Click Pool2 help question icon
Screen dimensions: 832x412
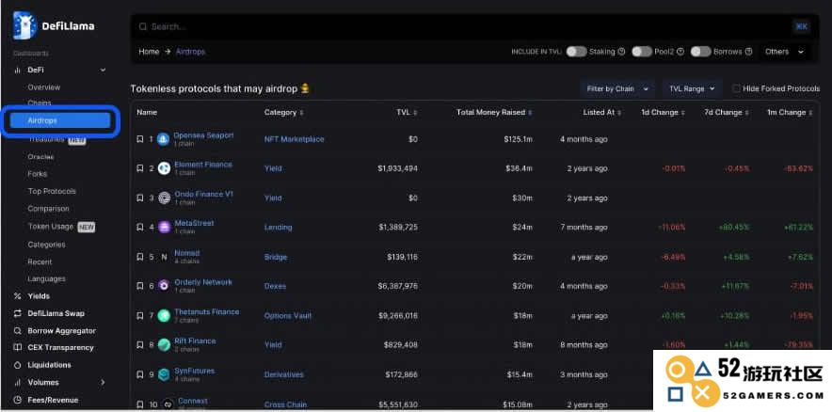[x=680, y=52]
